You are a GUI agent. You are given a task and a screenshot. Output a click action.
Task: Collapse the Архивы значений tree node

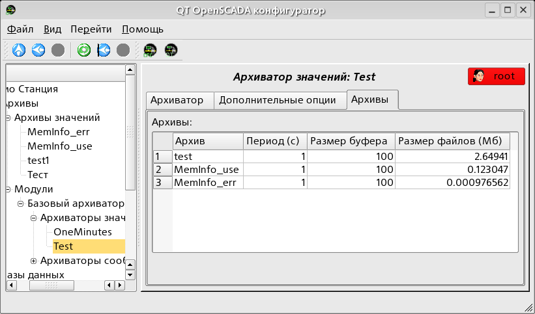coord(8,118)
